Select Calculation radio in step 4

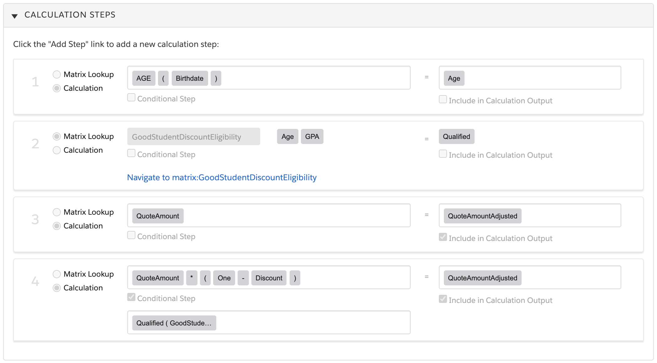[57, 288]
